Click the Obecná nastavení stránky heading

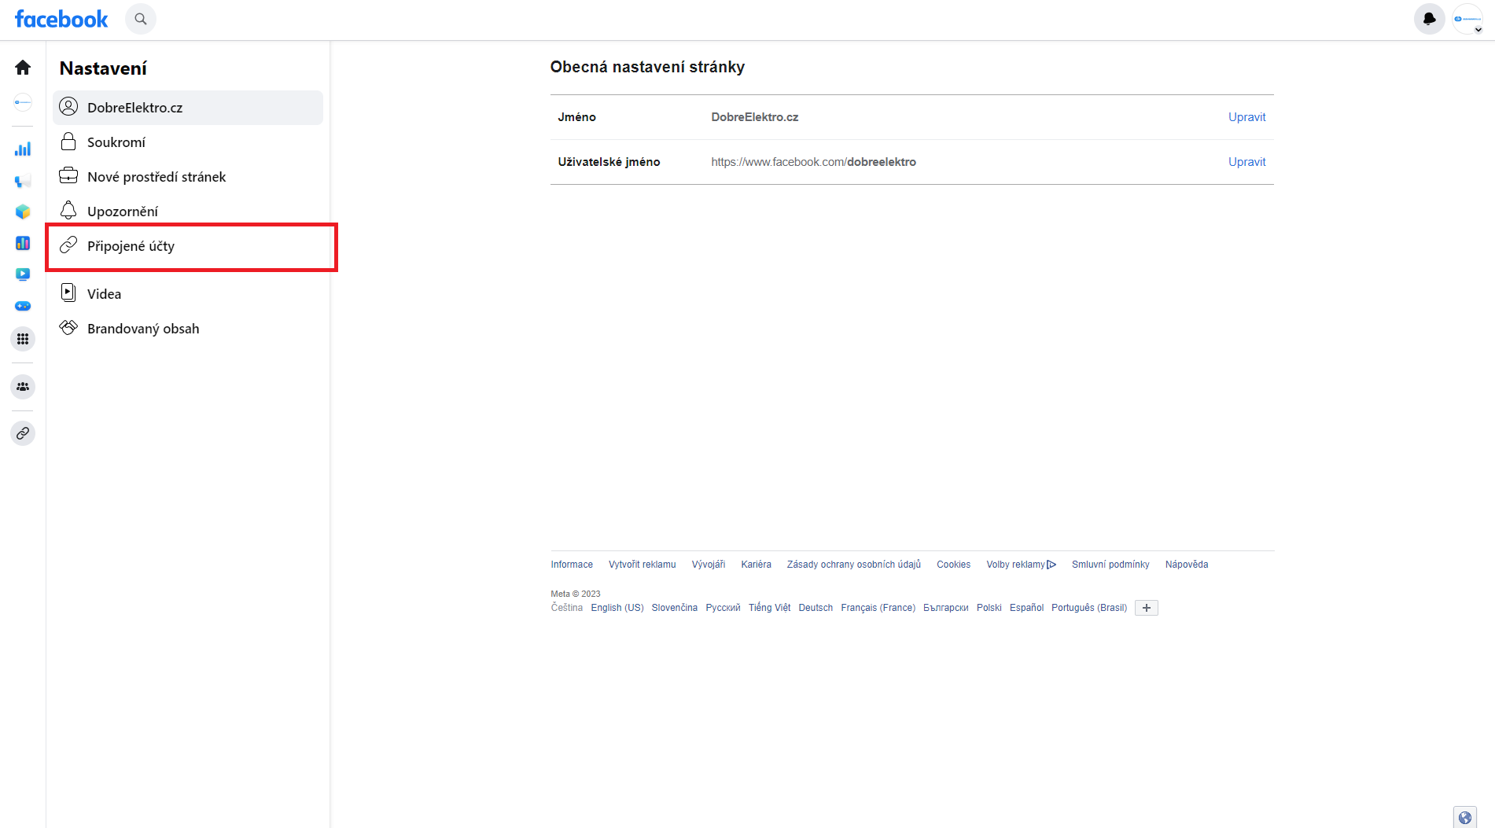647,67
